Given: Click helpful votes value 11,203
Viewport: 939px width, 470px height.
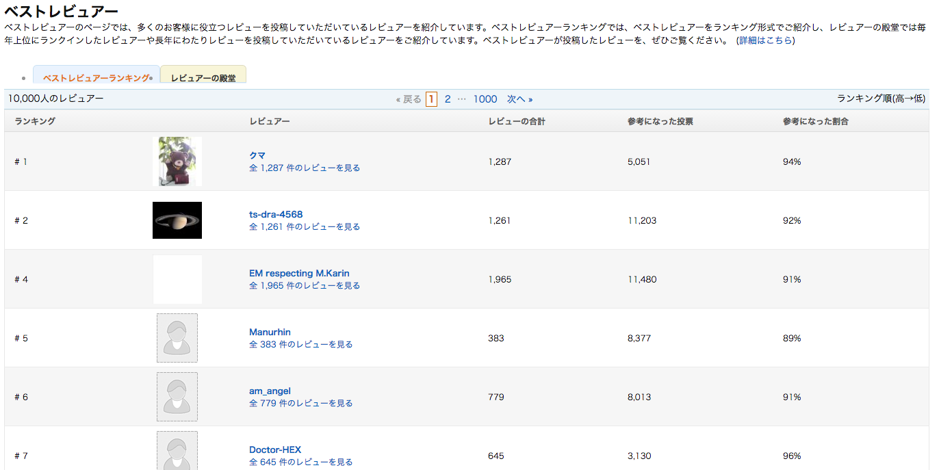Looking at the screenshot, I should pos(642,220).
